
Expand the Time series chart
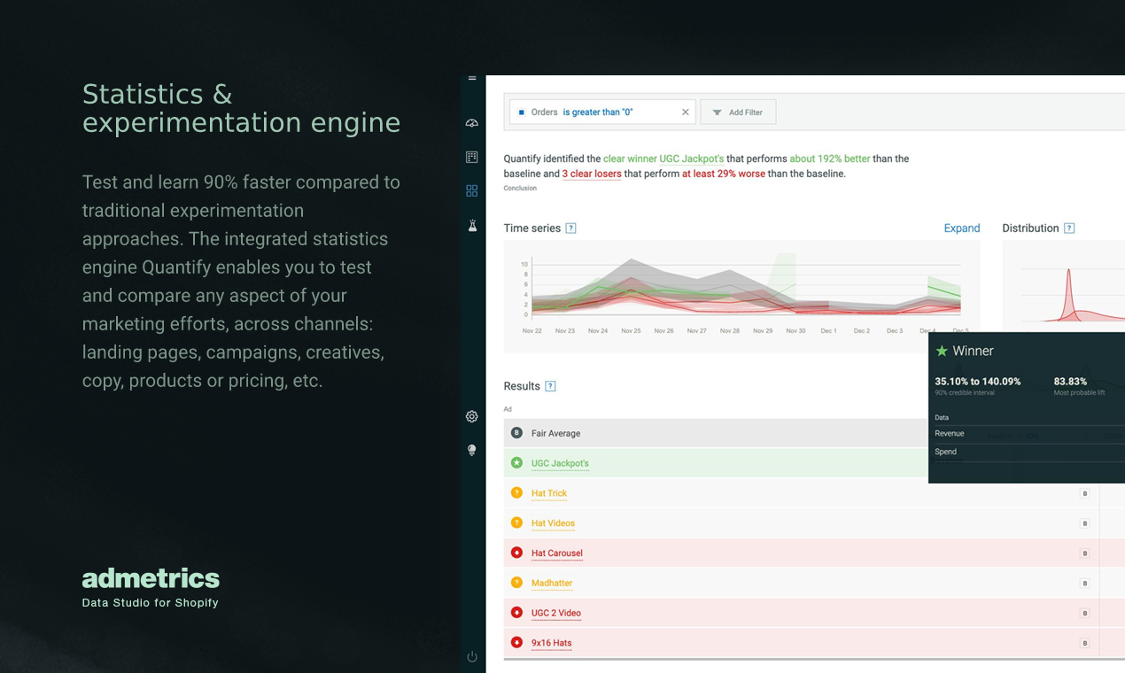(x=961, y=228)
